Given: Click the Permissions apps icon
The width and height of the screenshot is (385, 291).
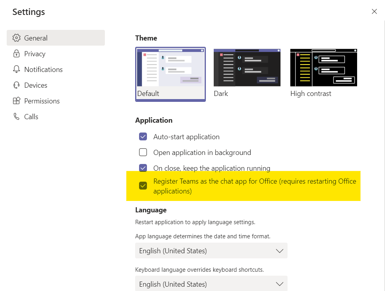Looking at the screenshot, I should coord(16,101).
